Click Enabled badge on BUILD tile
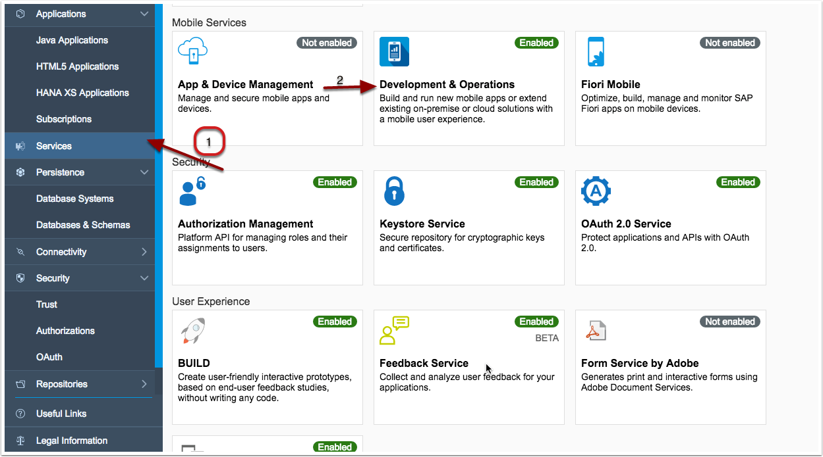The image size is (823, 457). click(x=335, y=322)
